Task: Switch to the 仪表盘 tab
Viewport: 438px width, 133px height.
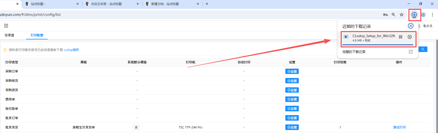Action: click(10, 35)
